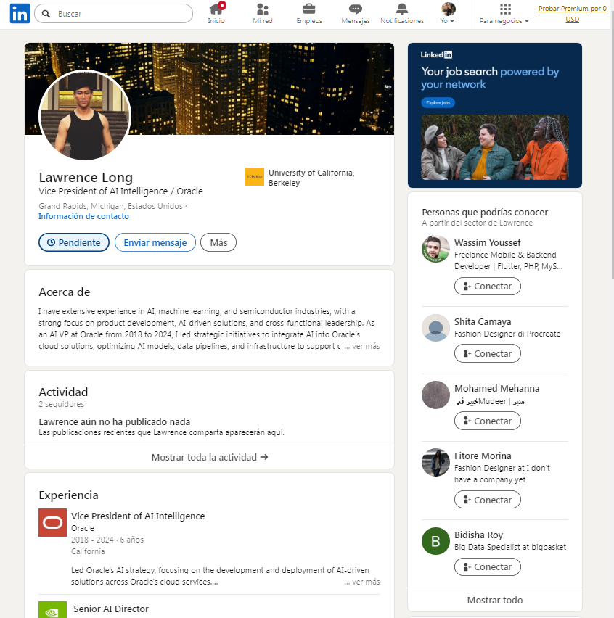
Task: Connect with Fitore Morina
Action: pyautogui.click(x=488, y=500)
